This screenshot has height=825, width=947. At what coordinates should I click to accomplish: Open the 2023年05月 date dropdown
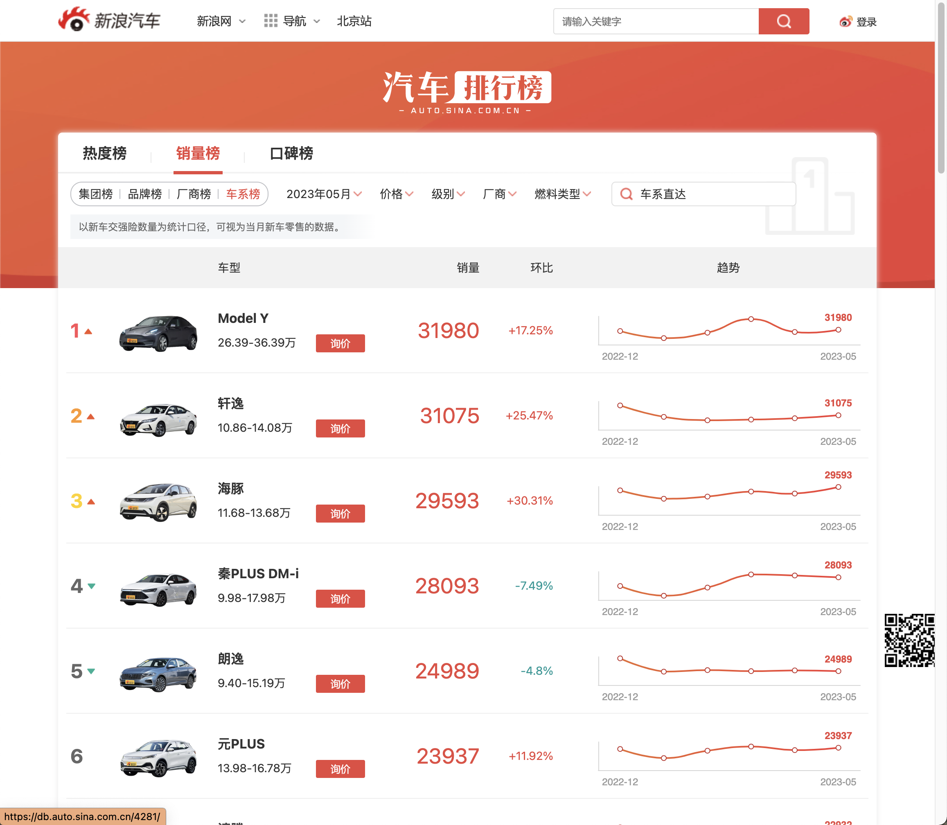[324, 194]
